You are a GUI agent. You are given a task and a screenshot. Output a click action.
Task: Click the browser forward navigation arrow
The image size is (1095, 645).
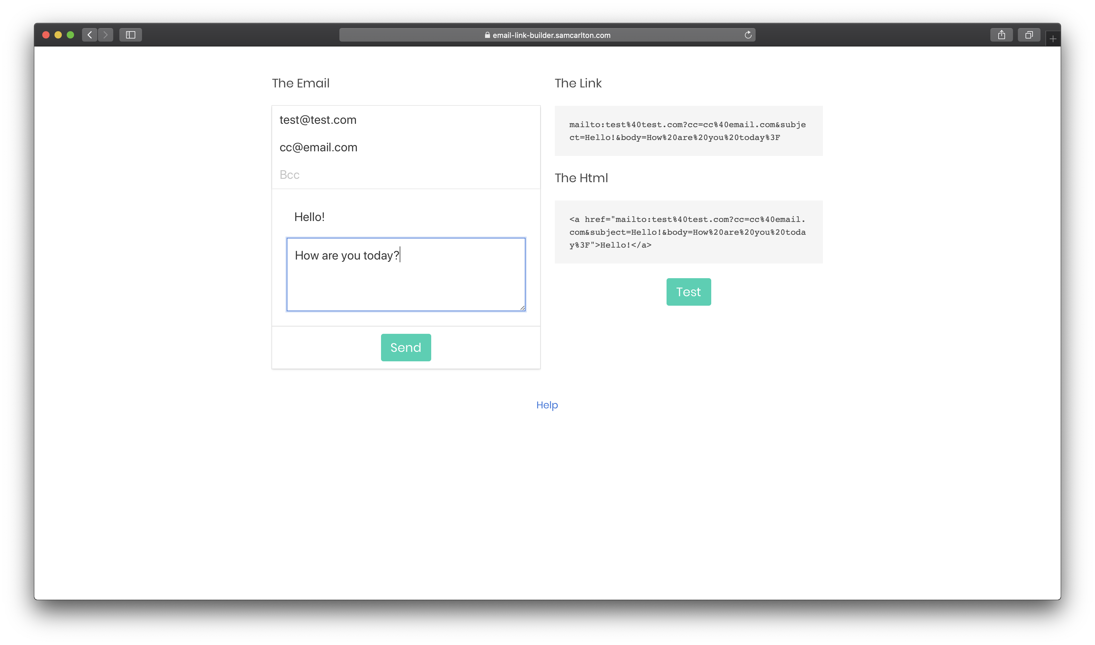(x=105, y=35)
